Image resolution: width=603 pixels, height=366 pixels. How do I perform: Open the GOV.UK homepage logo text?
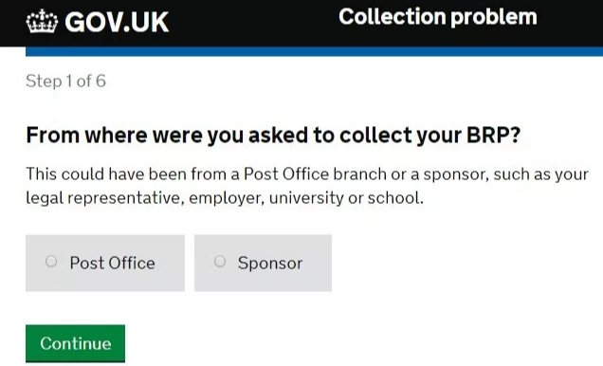[x=117, y=23]
